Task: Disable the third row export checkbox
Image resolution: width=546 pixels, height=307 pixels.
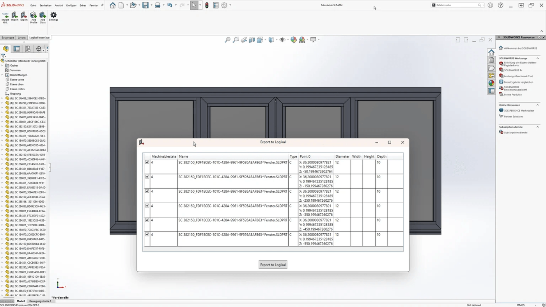Action: pyautogui.click(x=147, y=191)
